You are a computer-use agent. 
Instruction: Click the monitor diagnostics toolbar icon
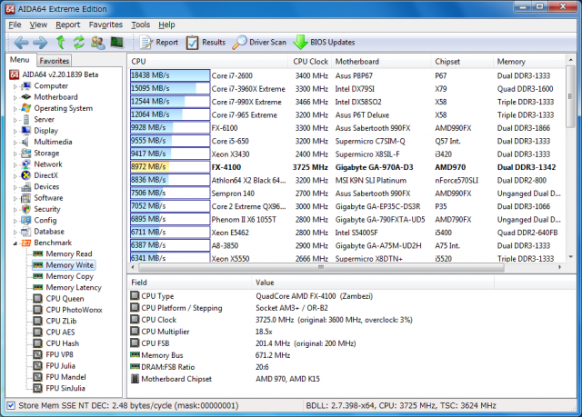point(117,43)
